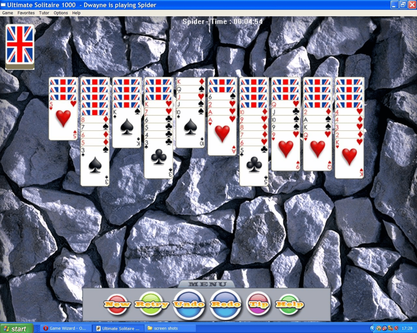Select the 7 of spades in second column

point(95,127)
